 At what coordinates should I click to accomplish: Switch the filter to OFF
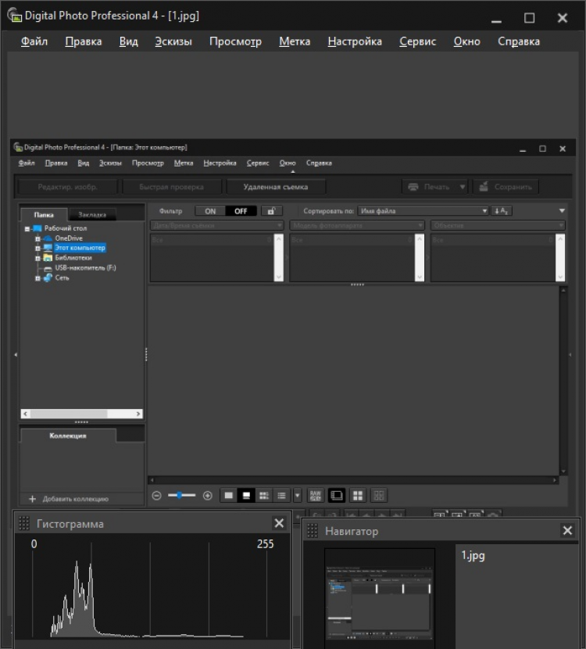pos(241,211)
